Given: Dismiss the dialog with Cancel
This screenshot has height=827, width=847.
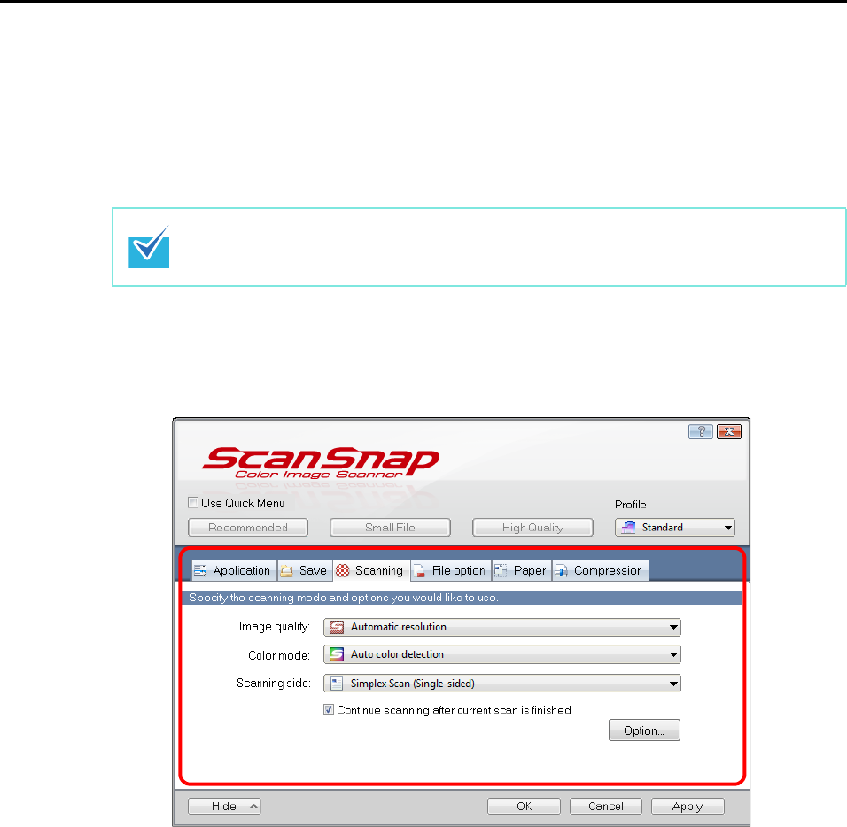Looking at the screenshot, I should coord(605,806).
